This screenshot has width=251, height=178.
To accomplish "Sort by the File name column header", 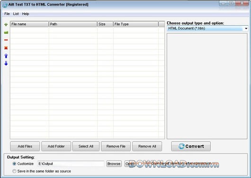I will (29, 24).
